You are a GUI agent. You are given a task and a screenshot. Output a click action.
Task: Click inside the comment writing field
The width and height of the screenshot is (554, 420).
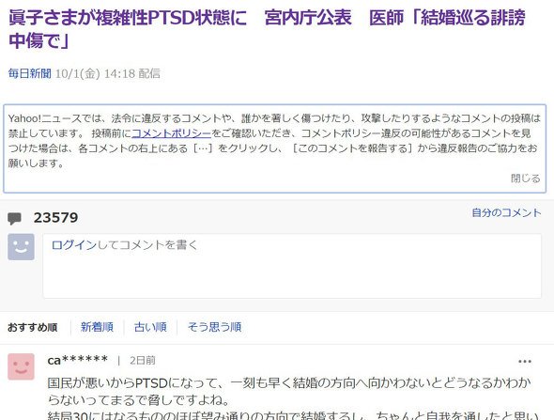coord(292,266)
